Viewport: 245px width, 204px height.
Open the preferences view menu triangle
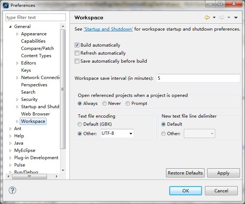click(x=236, y=17)
